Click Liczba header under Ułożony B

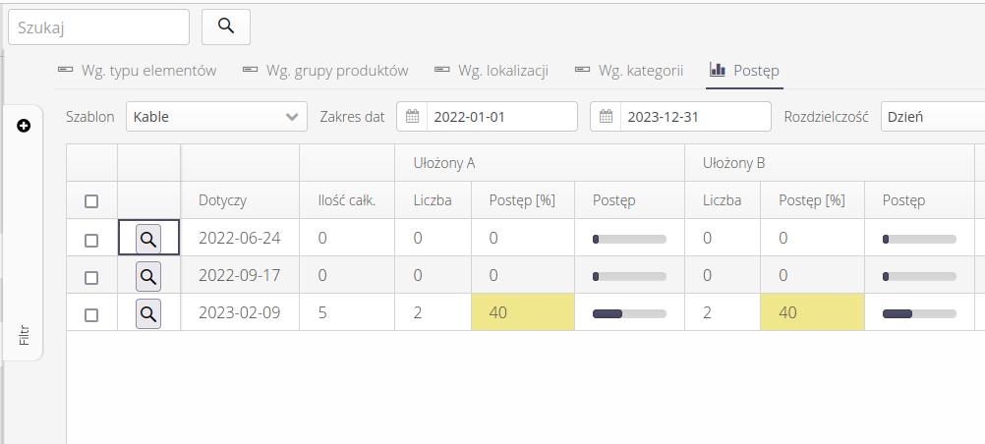tap(722, 201)
